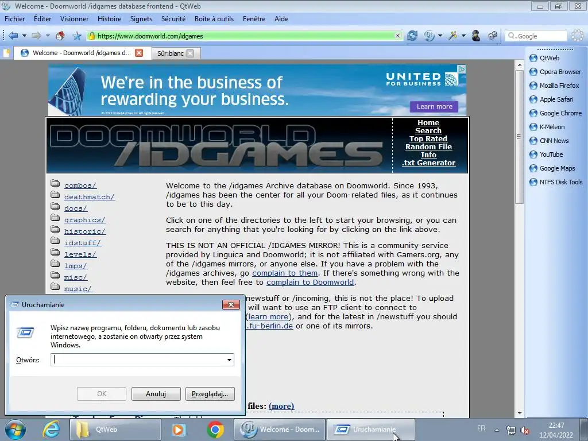Reload the page with the refresh icon
The width and height of the screenshot is (588, 441).
[412, 36]
